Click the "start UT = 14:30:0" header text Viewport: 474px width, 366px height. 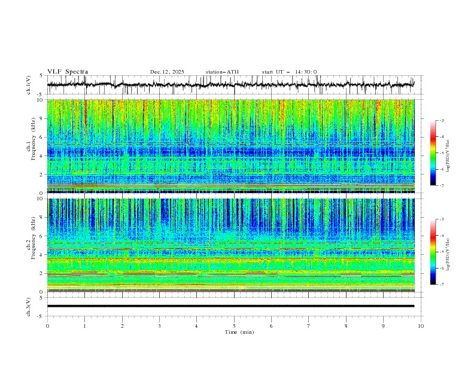pos(289,72)
